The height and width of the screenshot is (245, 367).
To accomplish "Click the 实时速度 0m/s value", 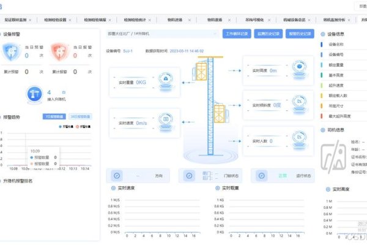I will (x=141, y=123).
